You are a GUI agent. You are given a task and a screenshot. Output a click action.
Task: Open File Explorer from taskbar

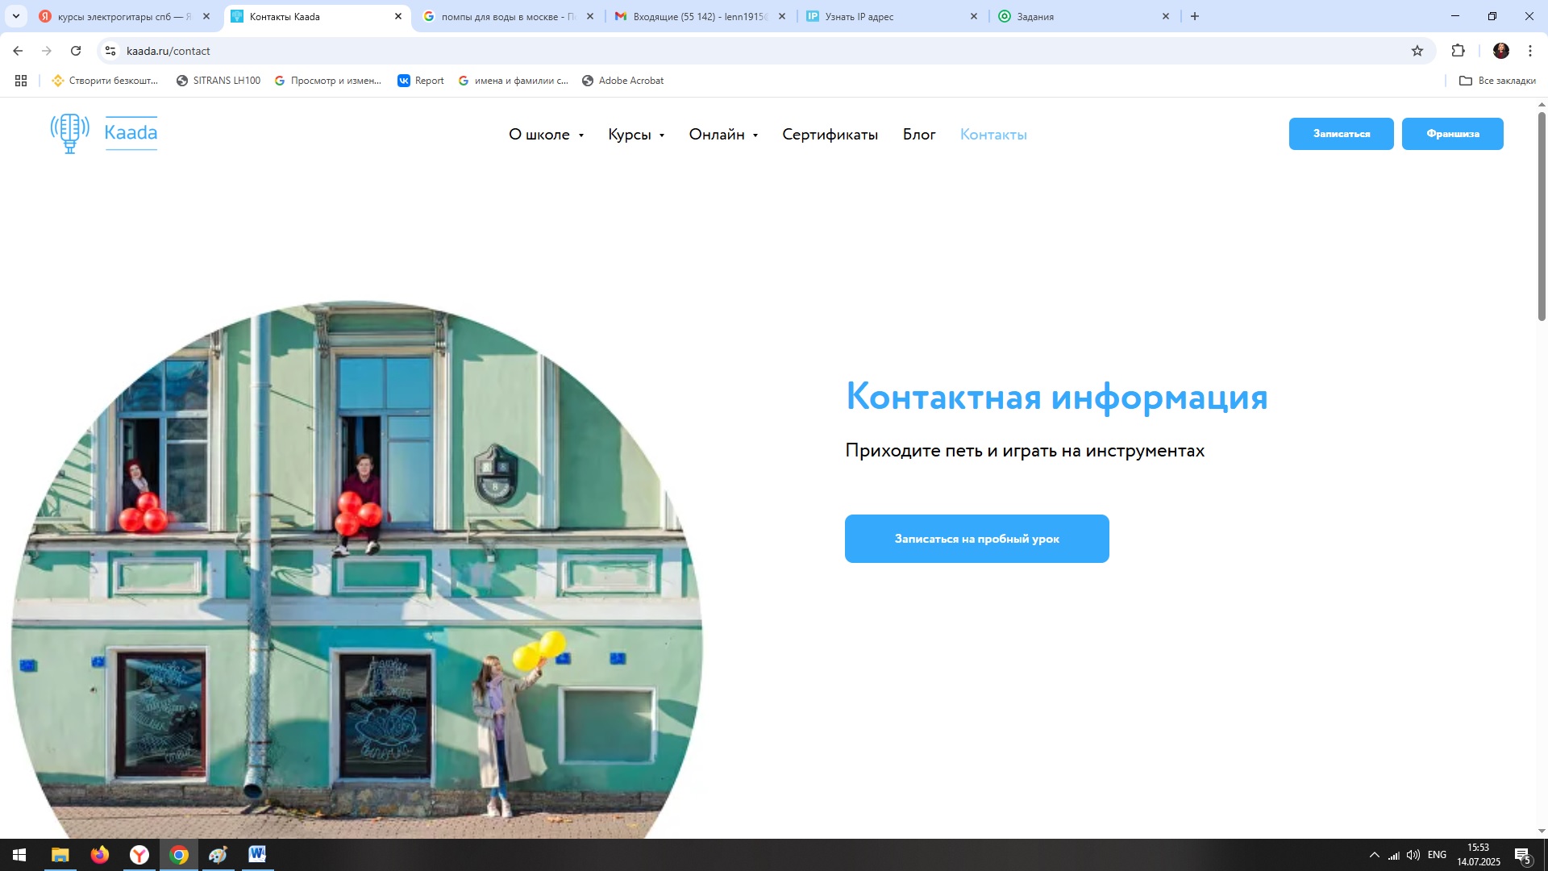[x=60, y=855]
